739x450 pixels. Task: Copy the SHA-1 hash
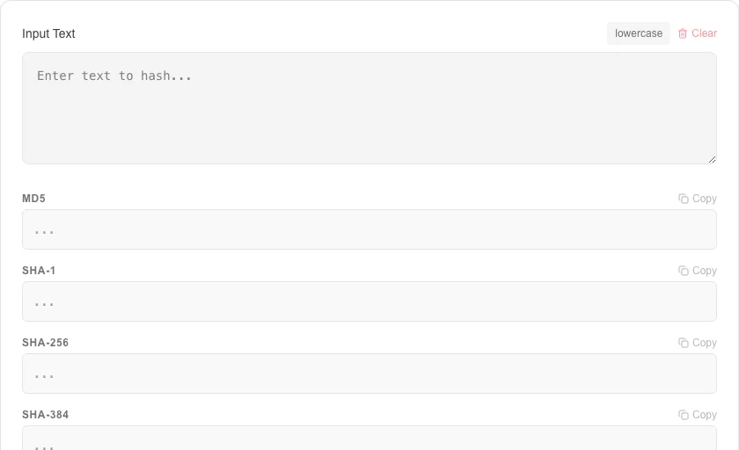(698, 271)
